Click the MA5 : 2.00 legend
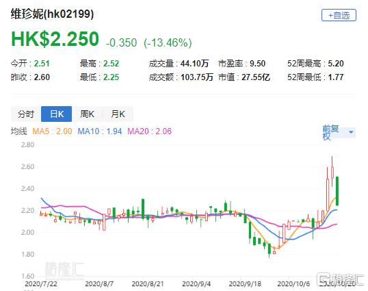Viewport: 368px width, 291px height. 52,131
